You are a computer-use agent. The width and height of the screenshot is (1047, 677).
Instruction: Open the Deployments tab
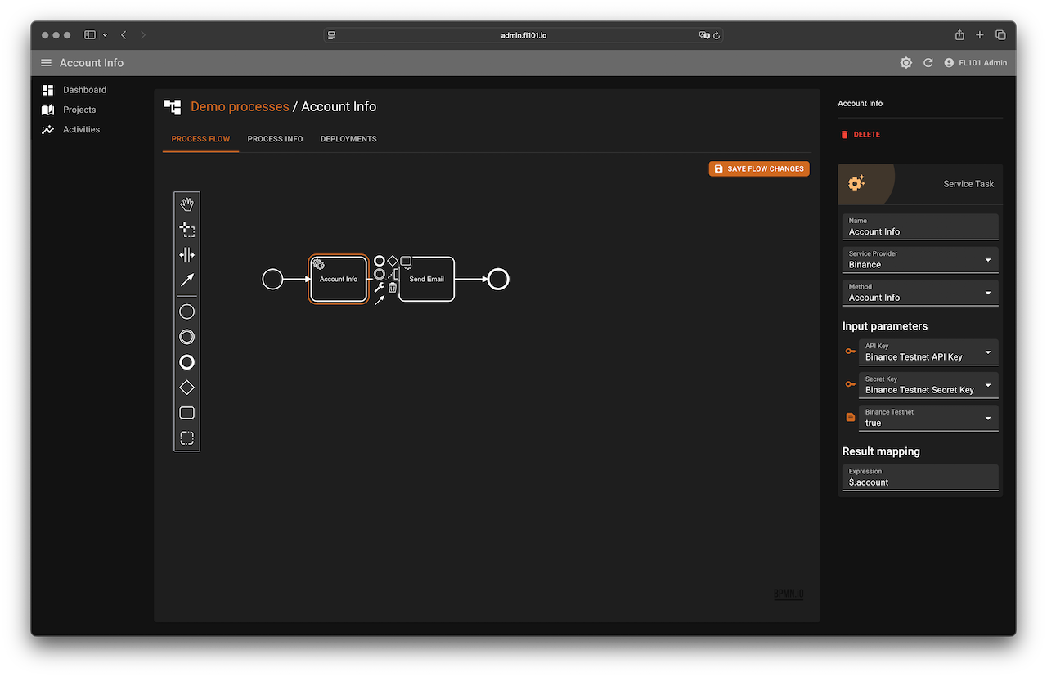click(348, 139)
